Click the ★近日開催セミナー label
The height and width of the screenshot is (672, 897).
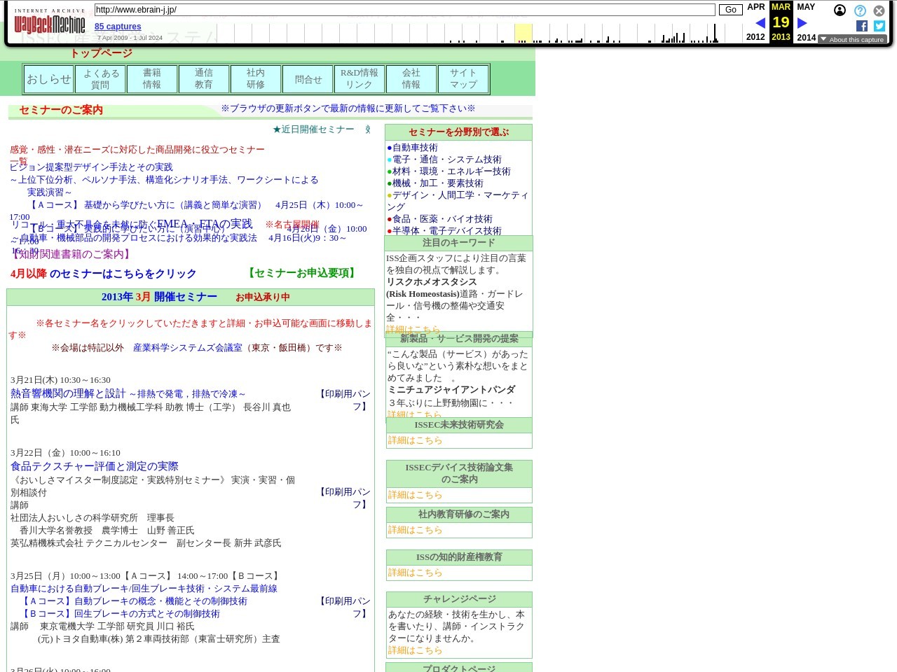point(313,129)
